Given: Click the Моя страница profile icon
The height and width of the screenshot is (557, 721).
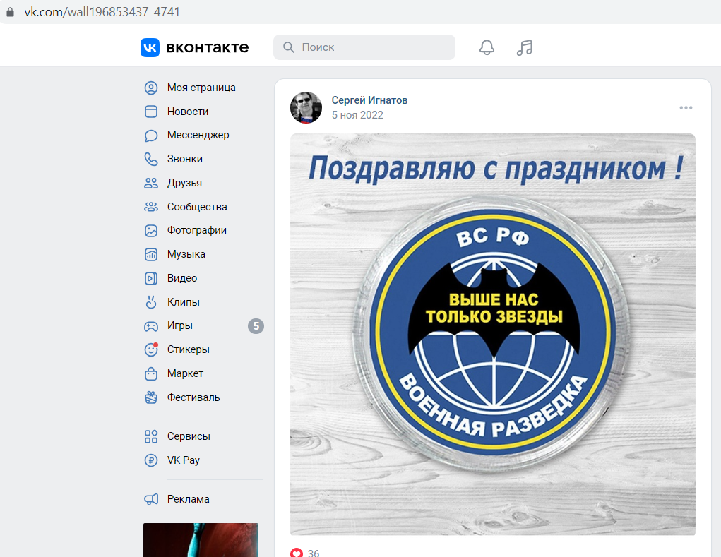Looking at the screenshot, I should 151,88.
